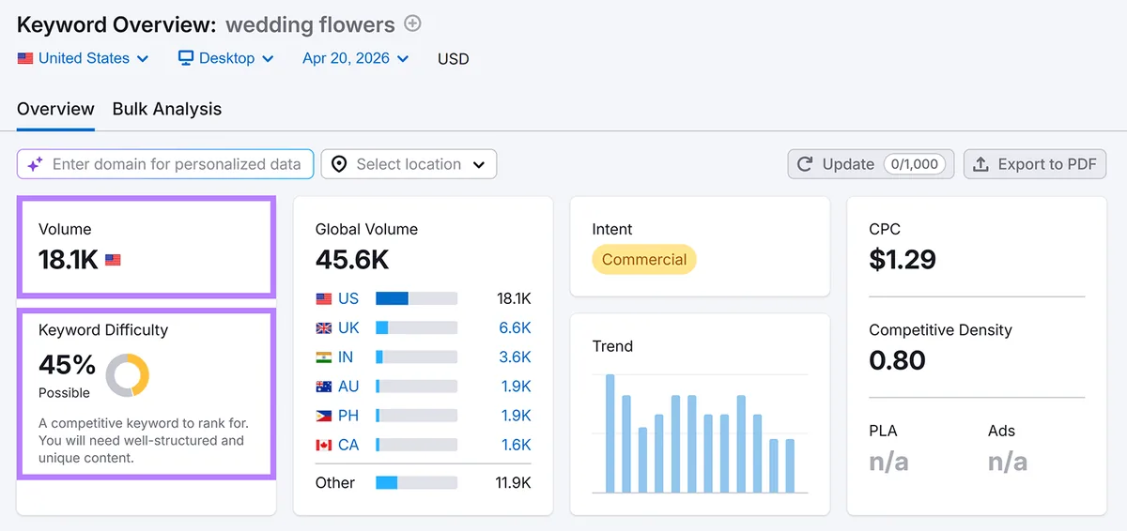
Task: Click the IN 3.6K volume value
Action: (x=515, y=357)
